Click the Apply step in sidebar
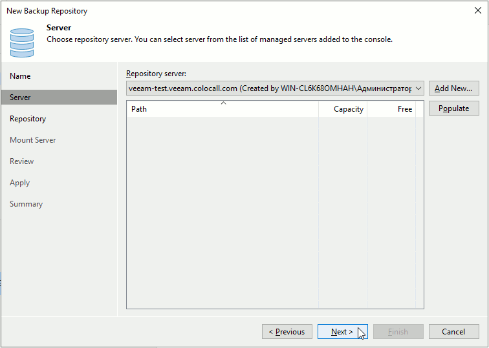Screen dimensions: 489x348 (x=19, y=183)
